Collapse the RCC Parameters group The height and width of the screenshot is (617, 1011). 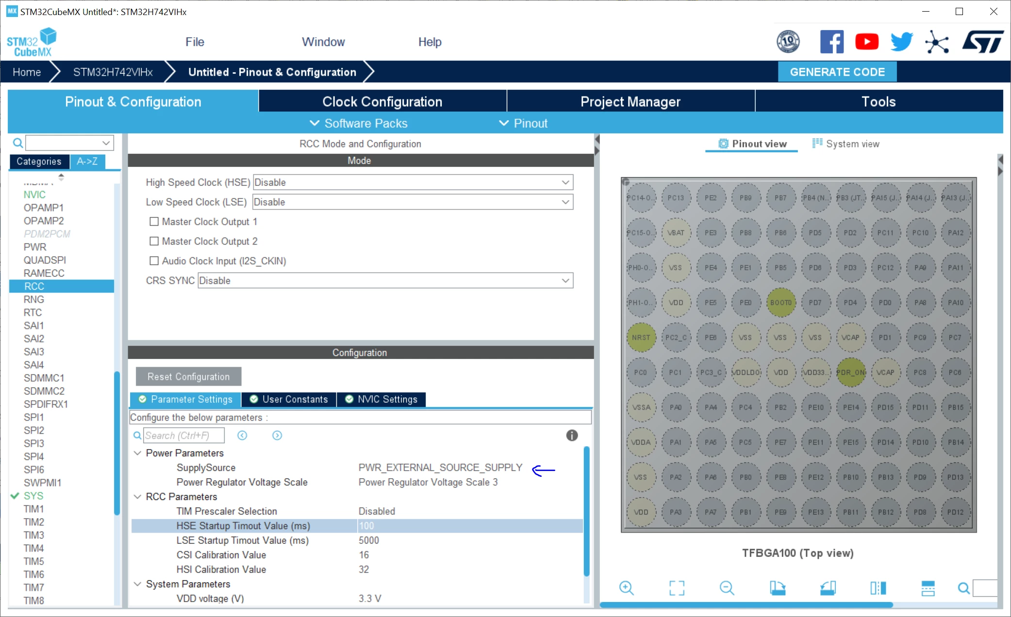click(x=138, y=497)
